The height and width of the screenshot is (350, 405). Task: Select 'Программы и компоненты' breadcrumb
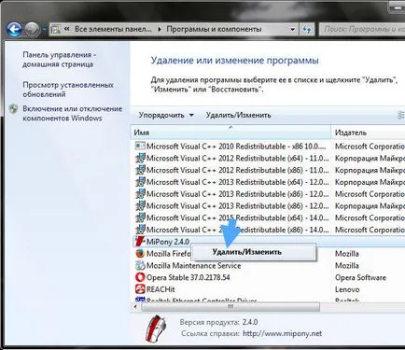[x=214, y=29]
